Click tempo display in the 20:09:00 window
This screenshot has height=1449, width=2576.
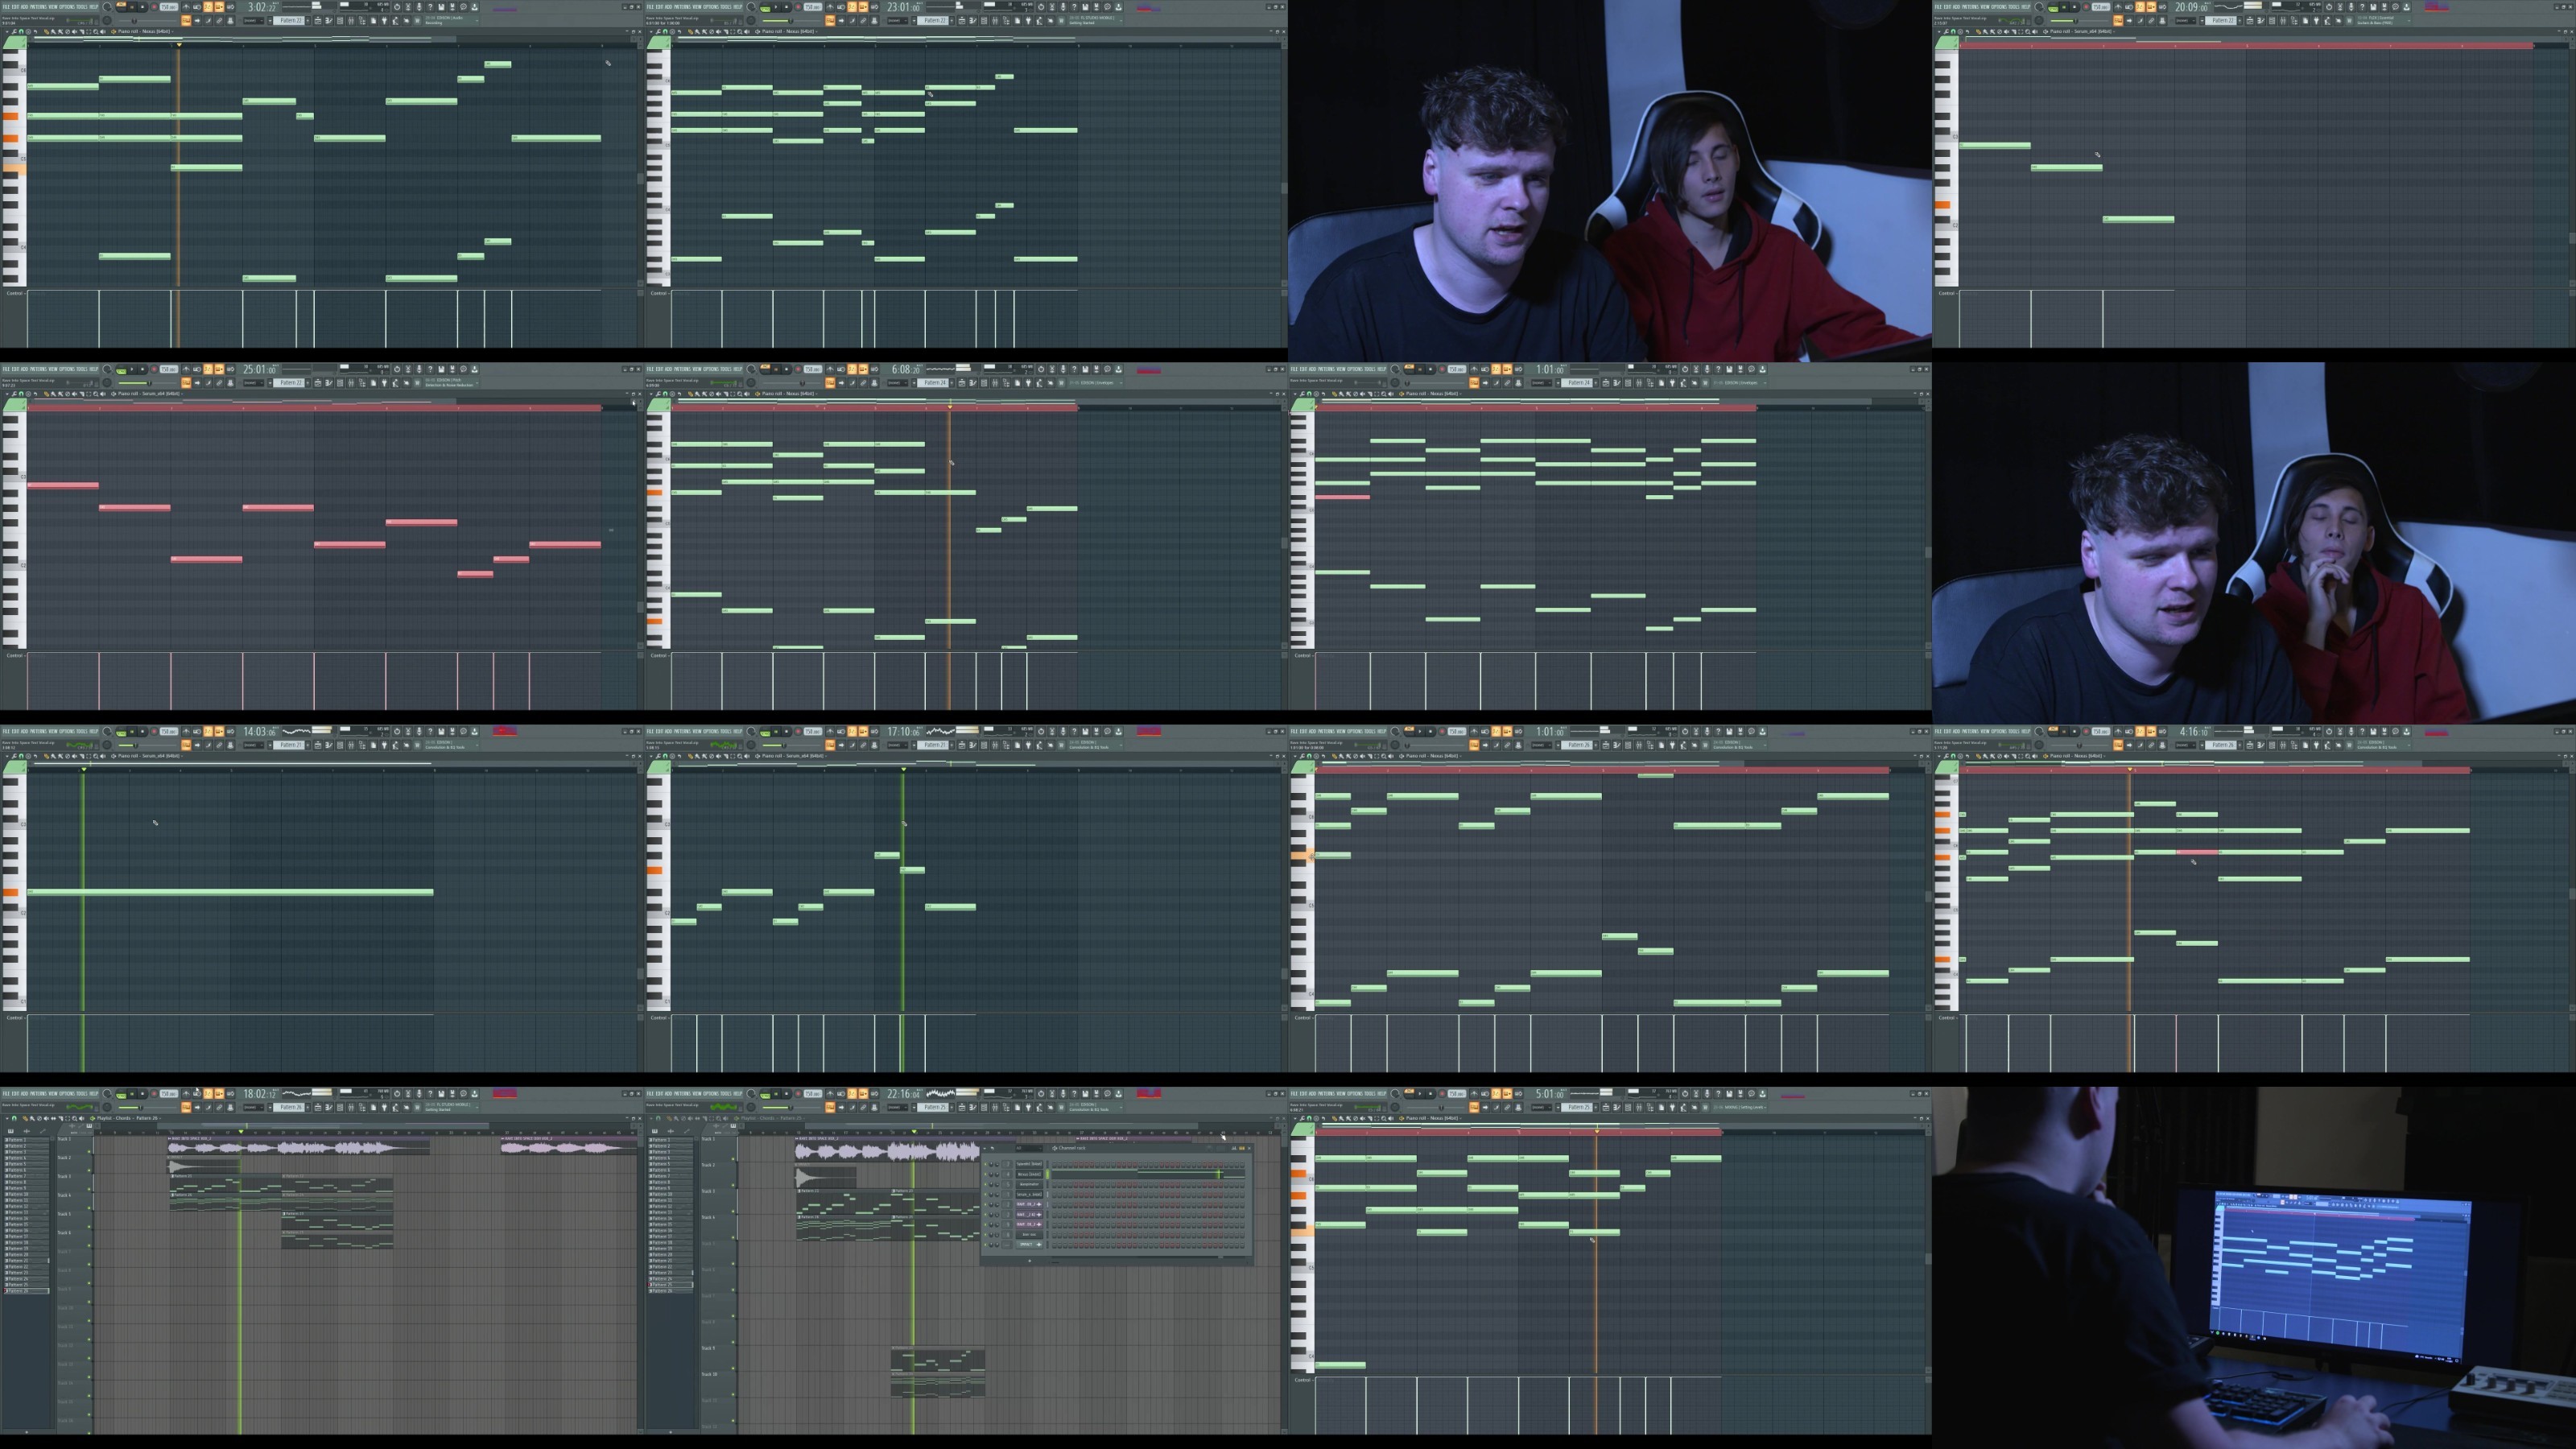[x=2101, y=7]
